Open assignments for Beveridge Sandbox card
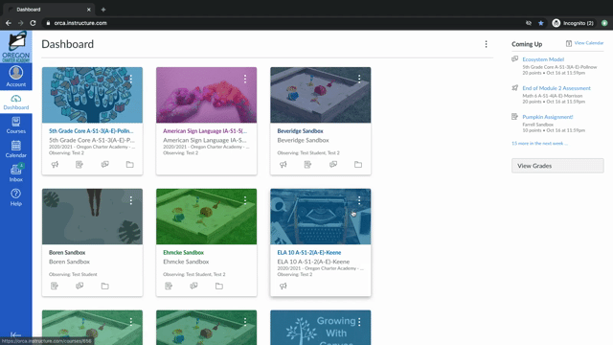 point(307,165)
